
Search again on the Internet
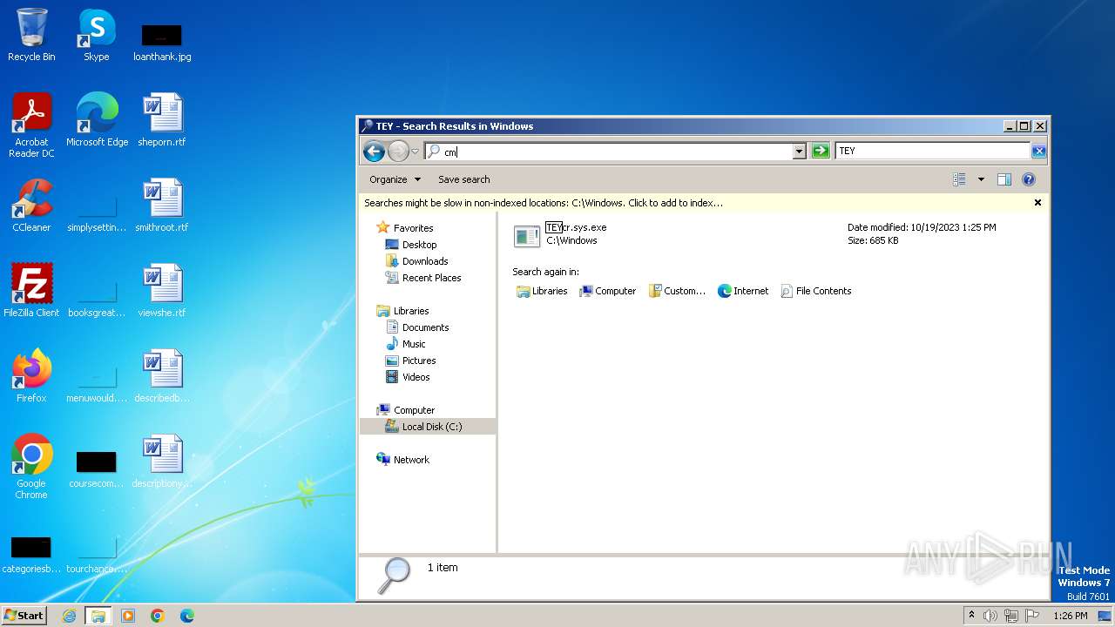[x=743, y=291]
